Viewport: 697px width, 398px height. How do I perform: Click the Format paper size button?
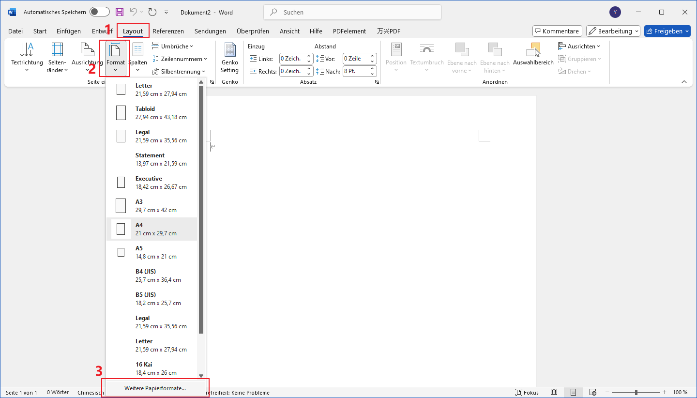116,58
